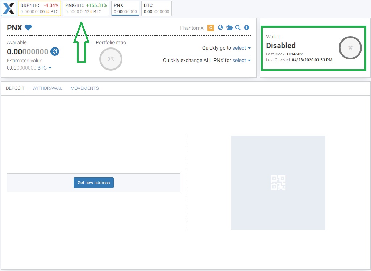Open the PNX/BTC market ticker
This screenshot has width=371, height=271.
pos(86,8)
